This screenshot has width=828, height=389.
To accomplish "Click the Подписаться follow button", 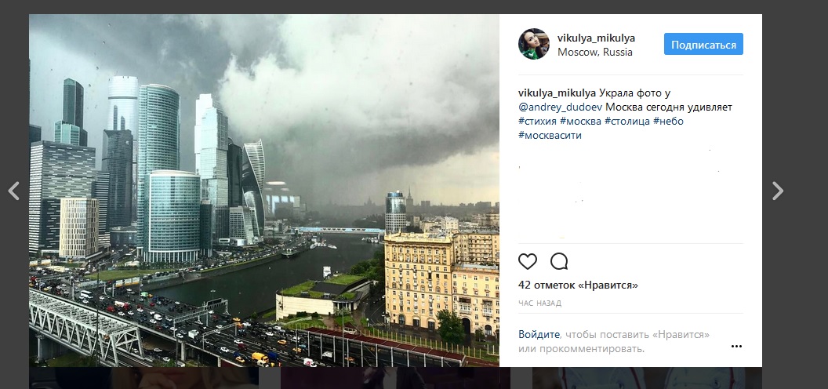I will 703,45.
